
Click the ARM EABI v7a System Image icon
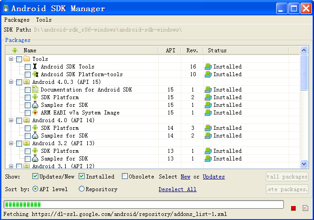tap(35, 113)
